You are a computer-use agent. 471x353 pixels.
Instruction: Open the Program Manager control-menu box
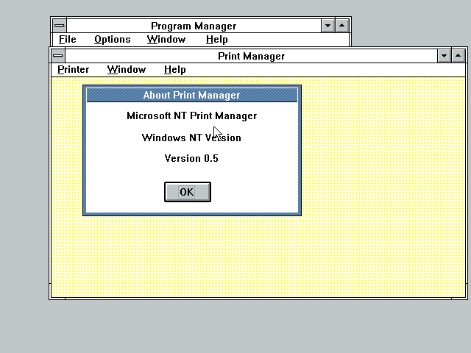[x=60, y=26]
